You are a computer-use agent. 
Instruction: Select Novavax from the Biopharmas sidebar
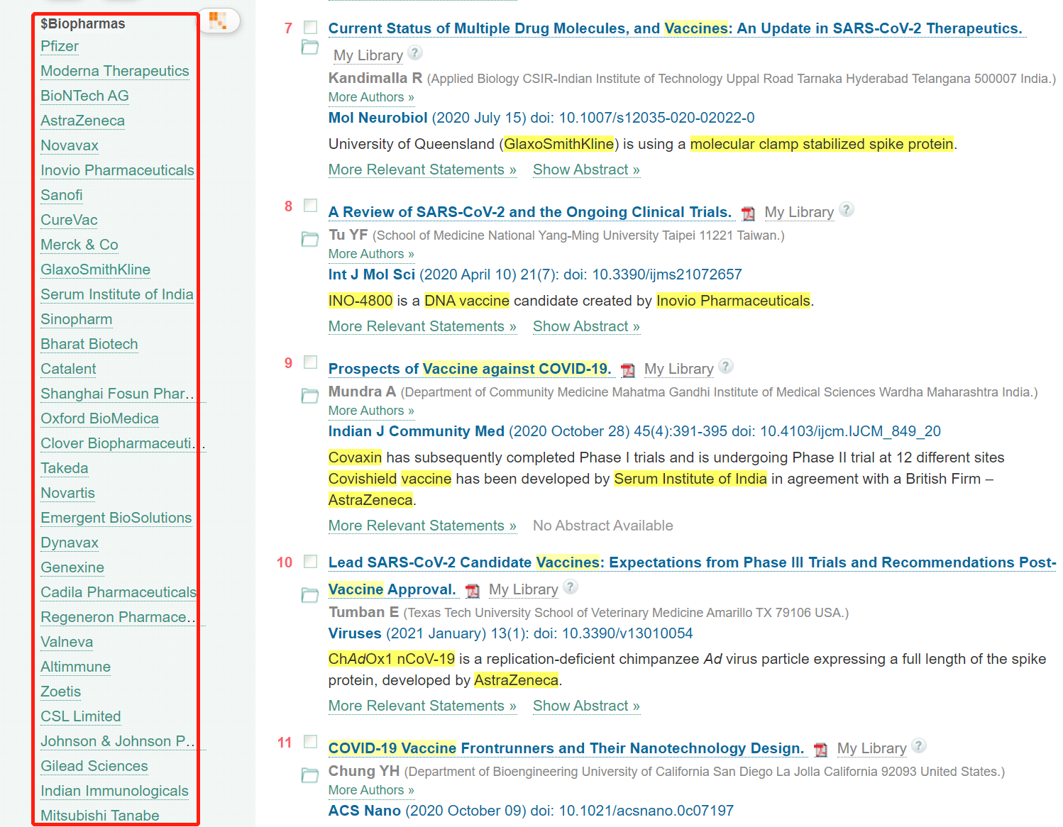pos(70,145)
